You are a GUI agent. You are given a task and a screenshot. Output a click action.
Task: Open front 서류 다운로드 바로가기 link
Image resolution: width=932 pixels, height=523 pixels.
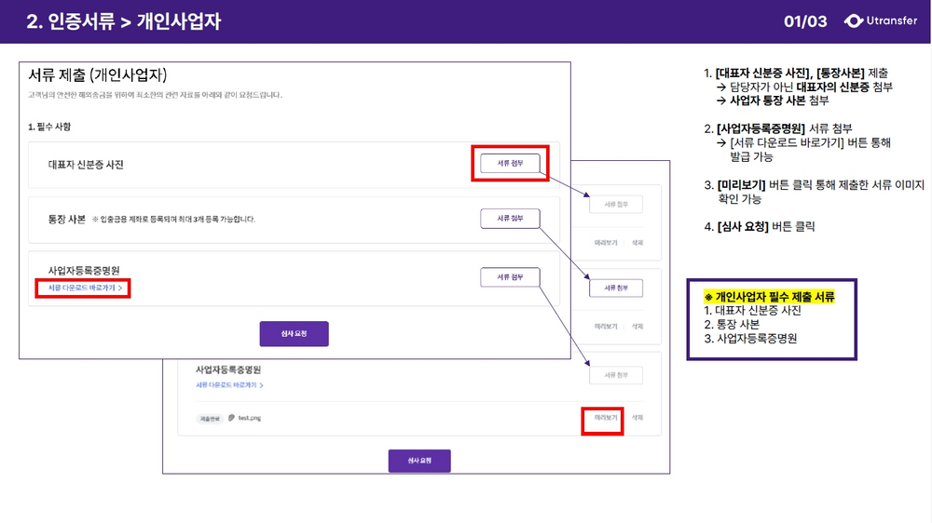click(81, 288)
